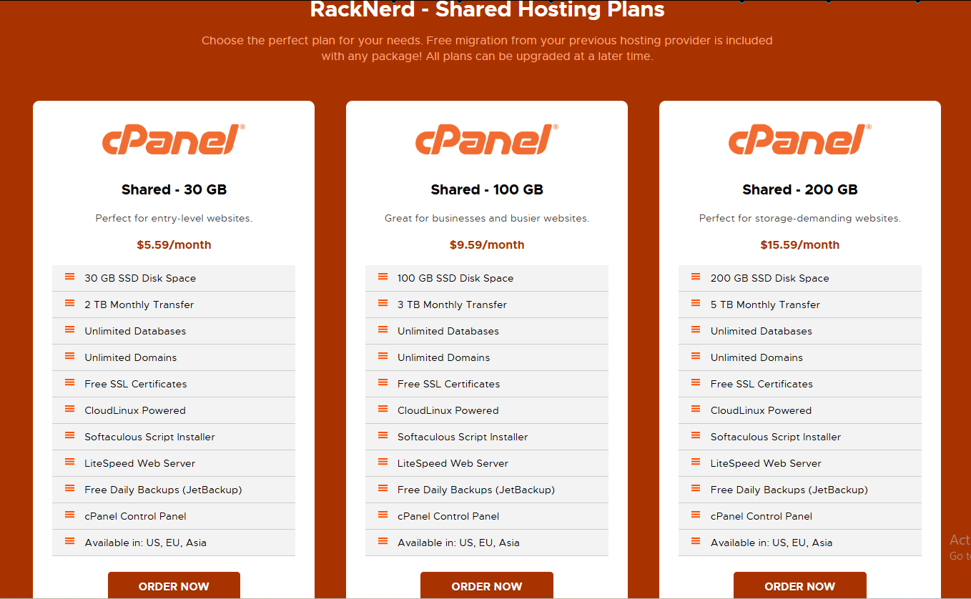Click Unlimited Databases icon in 30 GB plan
The image size is (971, 599).
pyautogui.click(x=70, y=330)
